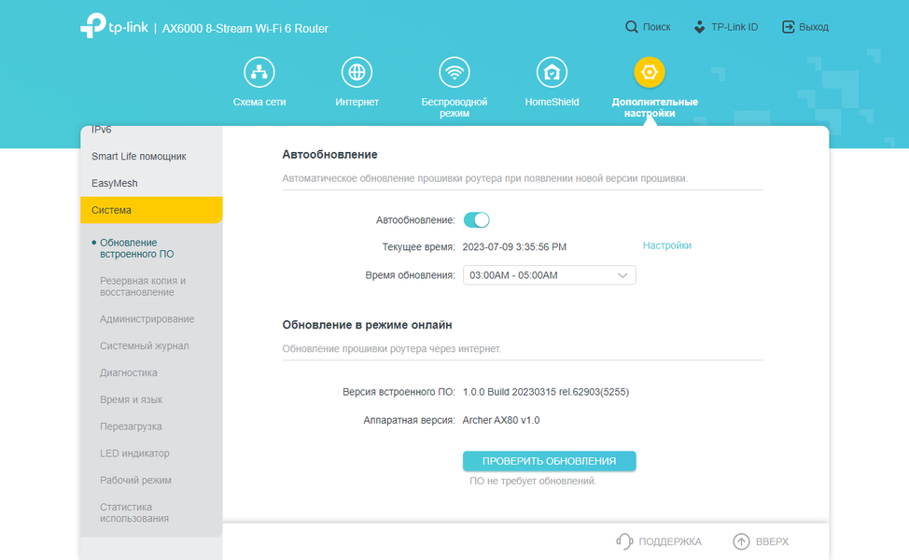This screenshot has width=909, height=560.
Task: Select Smart Life помощник in sidebar
Action: [x=138, y=156]
